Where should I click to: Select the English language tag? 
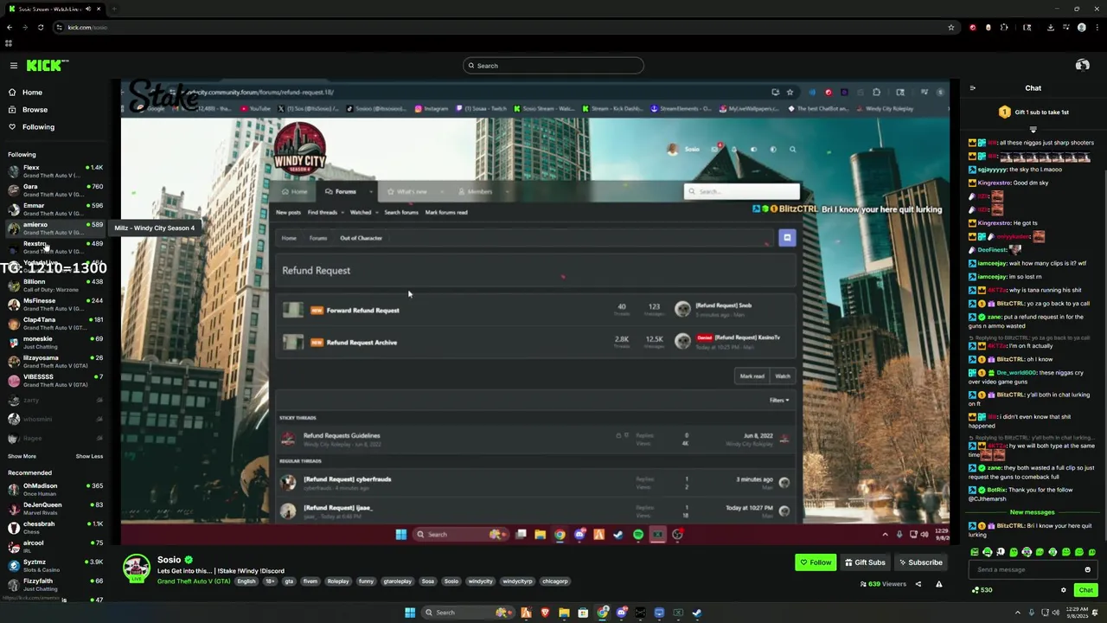point(246,581)
